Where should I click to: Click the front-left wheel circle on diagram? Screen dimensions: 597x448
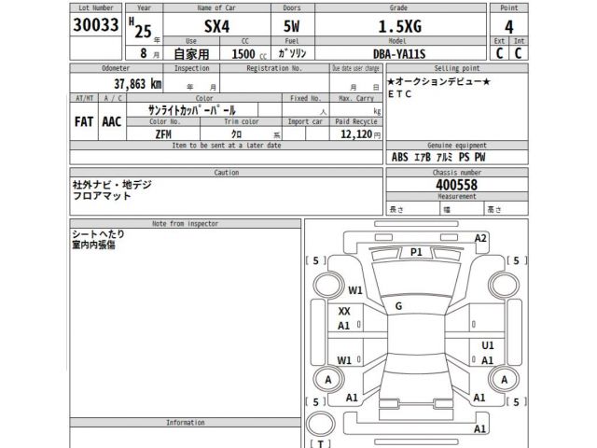pyautogui.click(x=326, y=285)
